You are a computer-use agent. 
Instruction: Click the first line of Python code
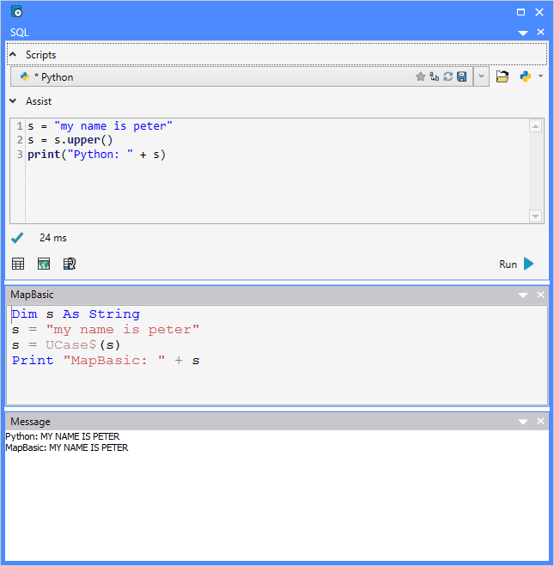(x=100, y=126)
